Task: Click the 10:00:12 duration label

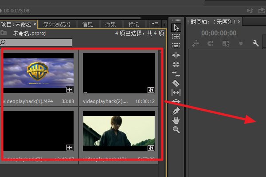Action: tap(145, 101)
